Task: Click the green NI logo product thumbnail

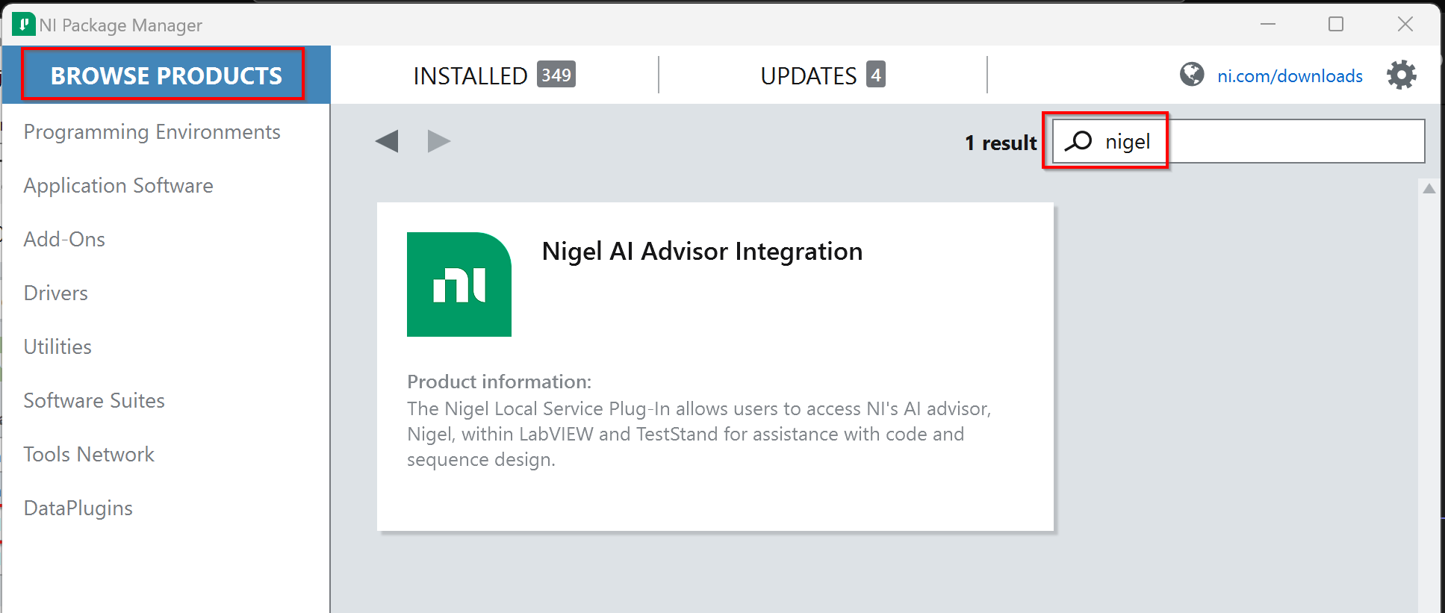Action: click(459, 284)
